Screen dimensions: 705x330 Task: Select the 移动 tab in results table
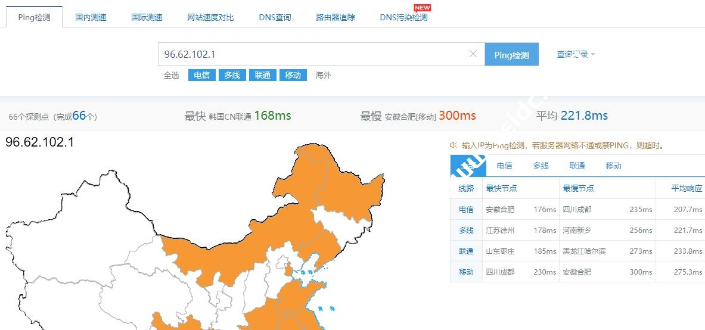click(x=614, y=166)
